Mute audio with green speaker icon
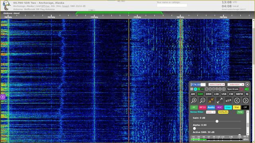This screenshot has width=255, height=143. coord(247,89)
